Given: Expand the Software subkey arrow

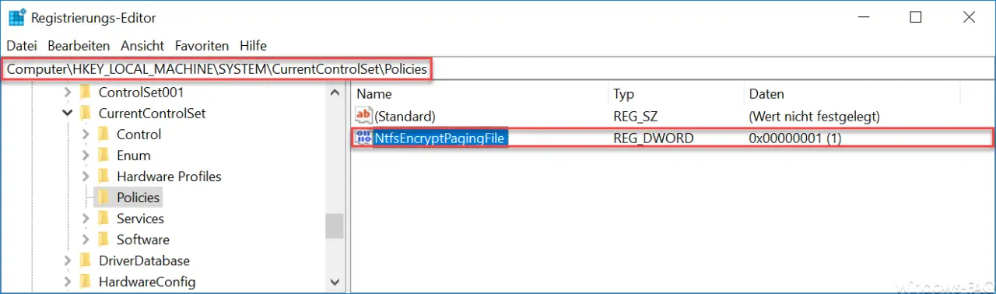Looking at the screenshot, I should click(x=86, y=240).
